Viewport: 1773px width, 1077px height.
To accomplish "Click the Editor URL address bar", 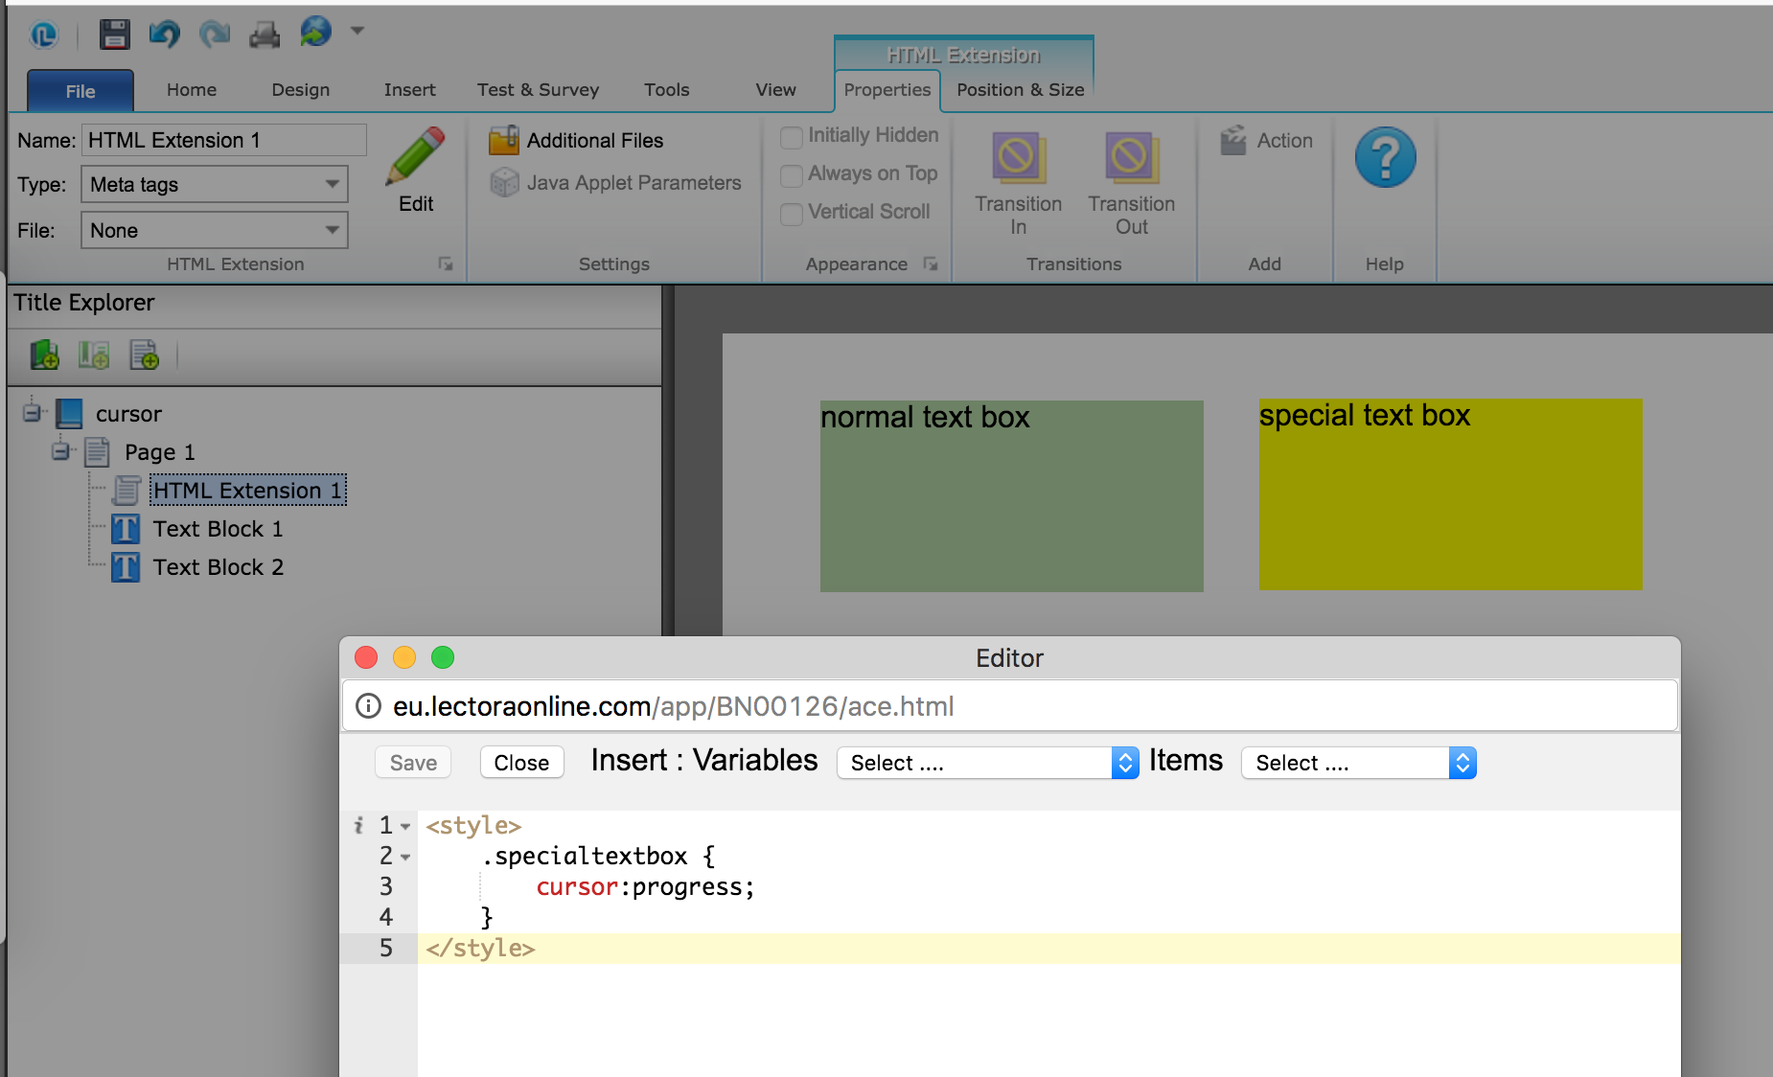I will (x=1009, y=706).
